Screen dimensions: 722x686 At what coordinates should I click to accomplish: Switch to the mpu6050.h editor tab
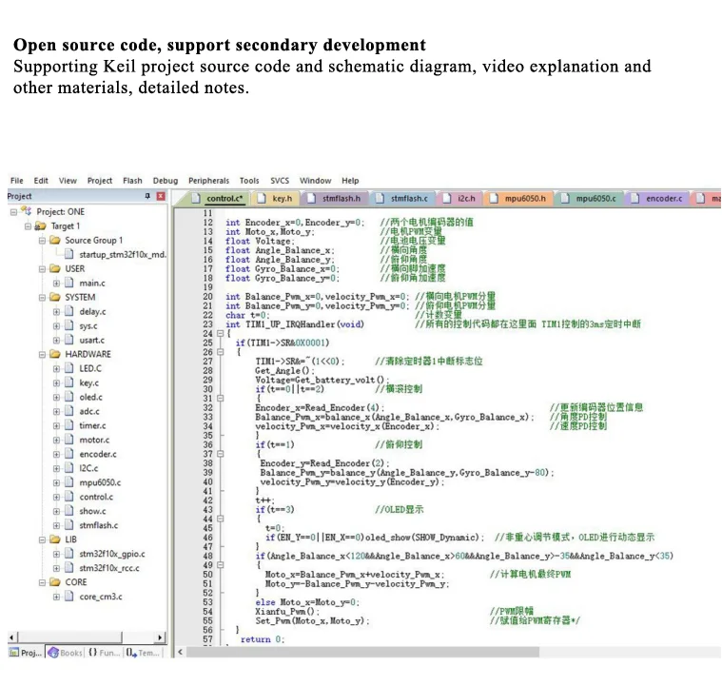[x=519, y=198]
